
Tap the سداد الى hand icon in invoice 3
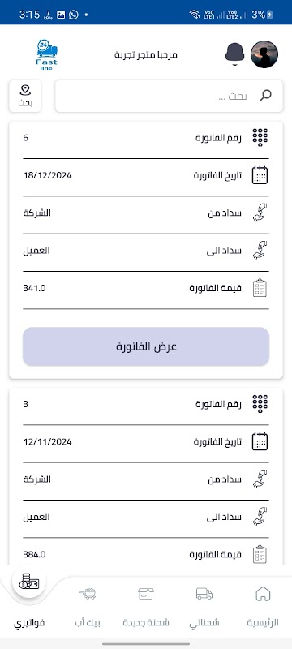[260, 517]
